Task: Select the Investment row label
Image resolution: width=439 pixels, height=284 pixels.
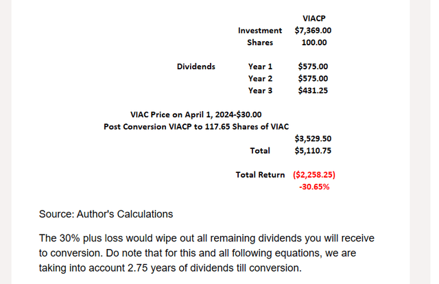Action: (260, 30)
